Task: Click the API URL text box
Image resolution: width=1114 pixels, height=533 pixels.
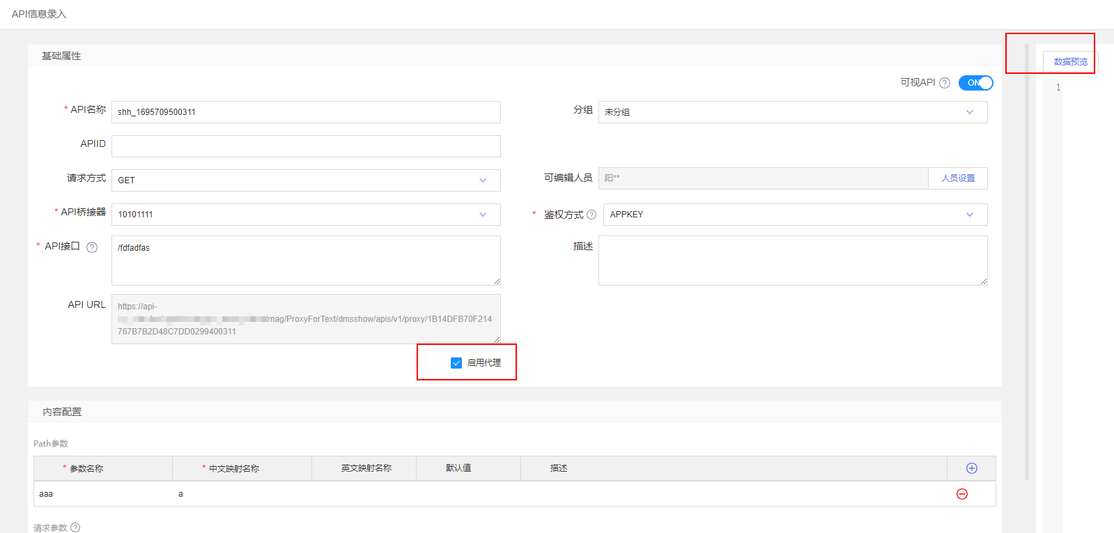Action: [x=306, y=319]
